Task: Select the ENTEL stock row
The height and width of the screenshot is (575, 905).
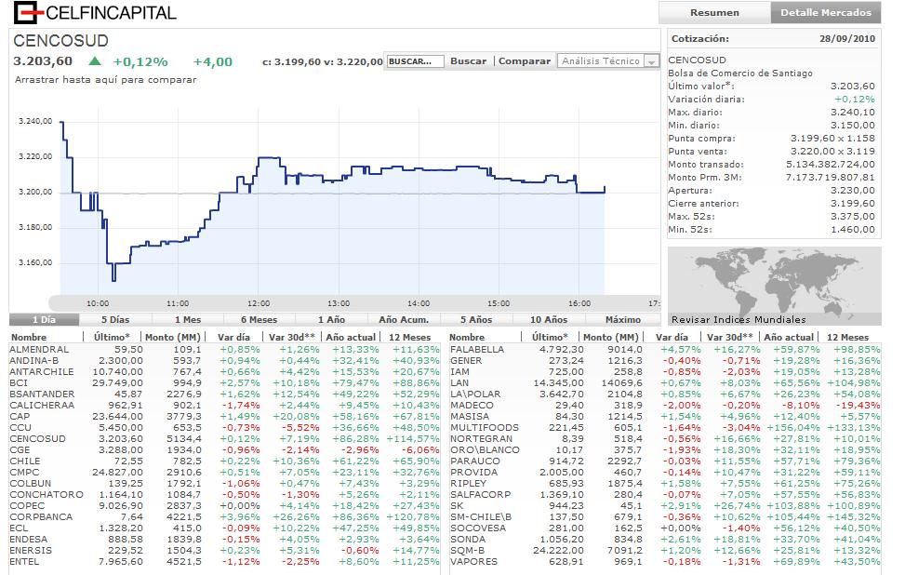Action: tap(224, 561)
